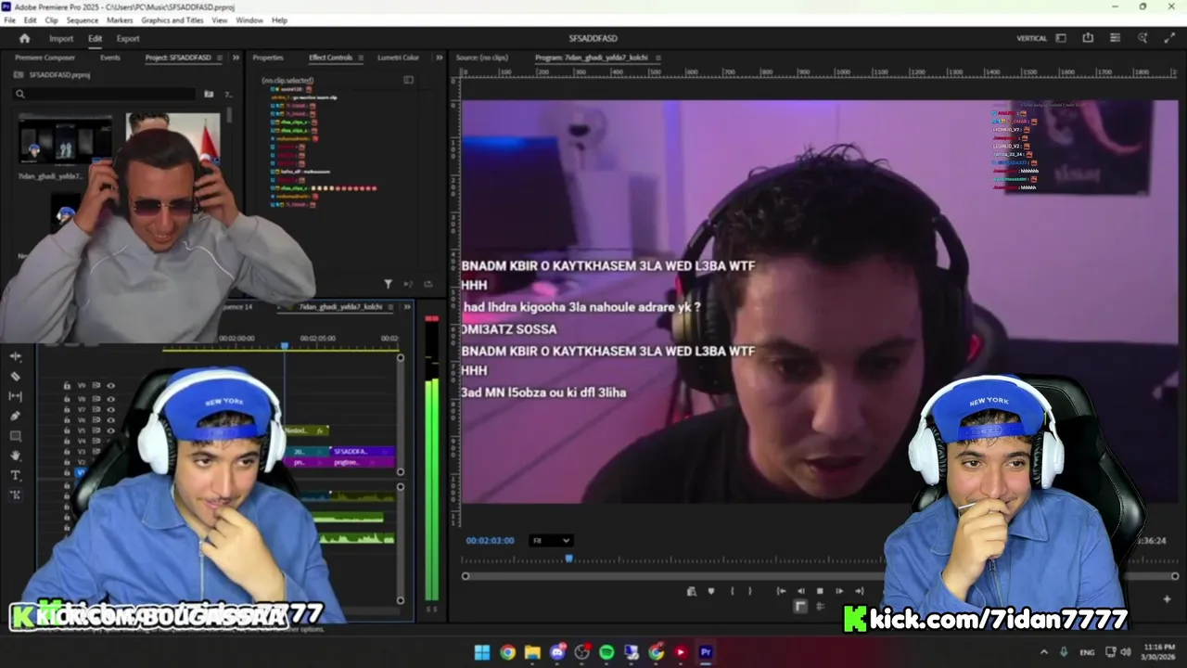Select the Hand tool

pos(15,456)
